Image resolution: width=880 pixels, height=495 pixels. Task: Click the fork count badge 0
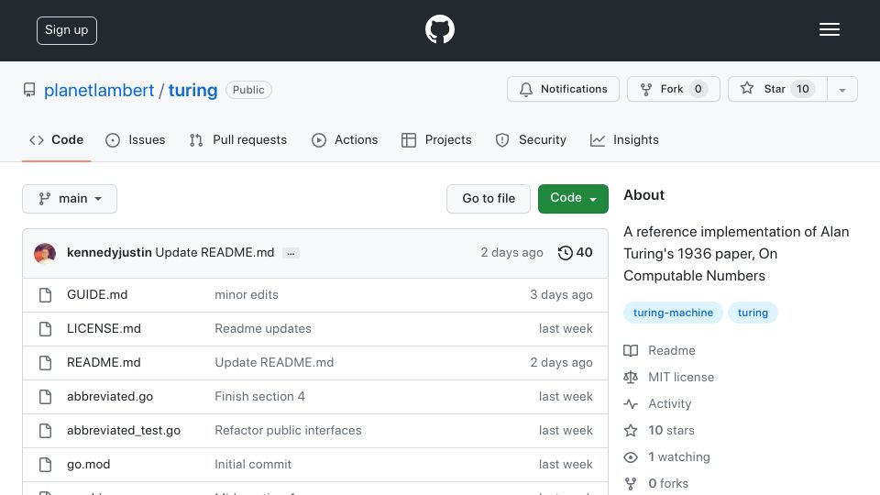point(698,89)
